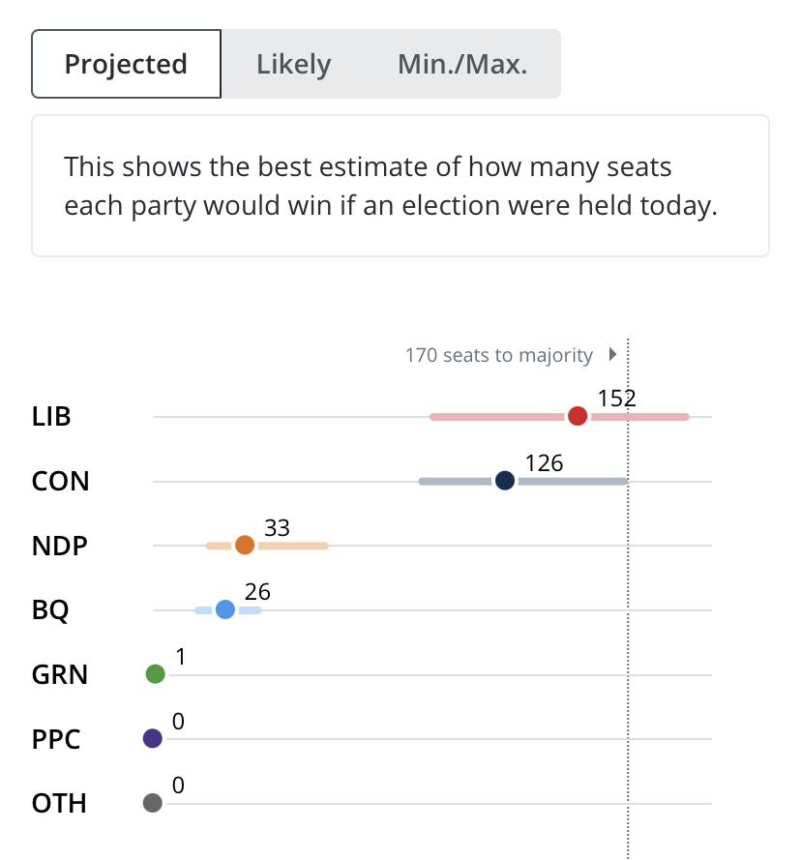The height and width of the screenshot is (860, 801).
Task: Click the LIB party label
Action: (x=51, y=417)
